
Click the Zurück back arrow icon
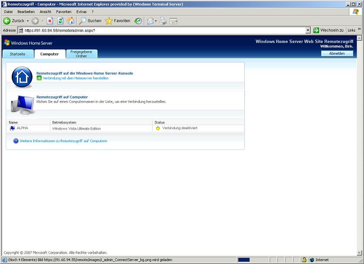pyautogui.click(x=7, y=21)
